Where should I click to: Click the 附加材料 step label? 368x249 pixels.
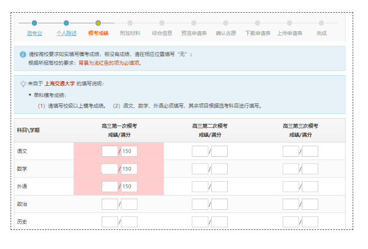[130, 33]
